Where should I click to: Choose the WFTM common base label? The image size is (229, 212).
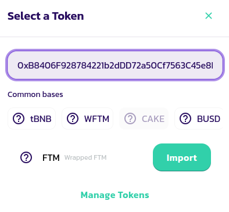[96, 118]
